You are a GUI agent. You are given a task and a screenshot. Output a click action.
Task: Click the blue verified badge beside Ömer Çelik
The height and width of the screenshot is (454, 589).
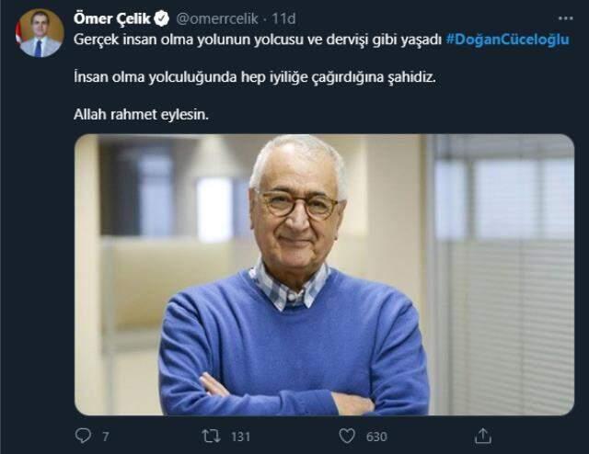tap(162, 18)
